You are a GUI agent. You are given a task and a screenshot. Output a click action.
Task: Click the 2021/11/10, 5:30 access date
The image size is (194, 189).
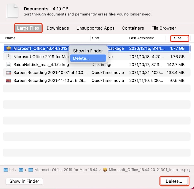(x=146, y=80)
